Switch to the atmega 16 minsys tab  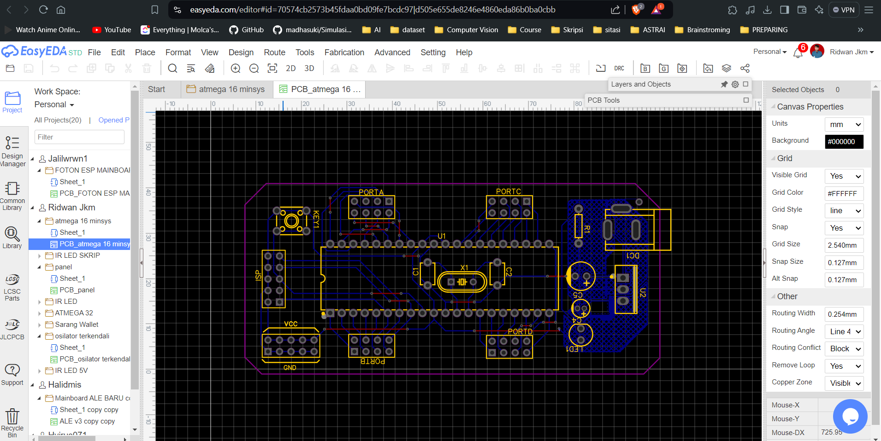click(226, 89)
